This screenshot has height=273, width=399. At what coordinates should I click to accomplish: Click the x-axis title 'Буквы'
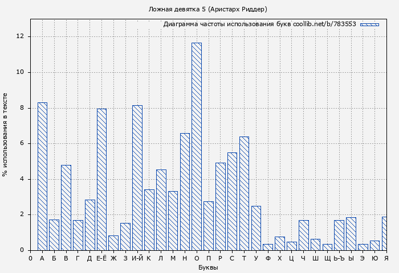[x=208, y=267]
